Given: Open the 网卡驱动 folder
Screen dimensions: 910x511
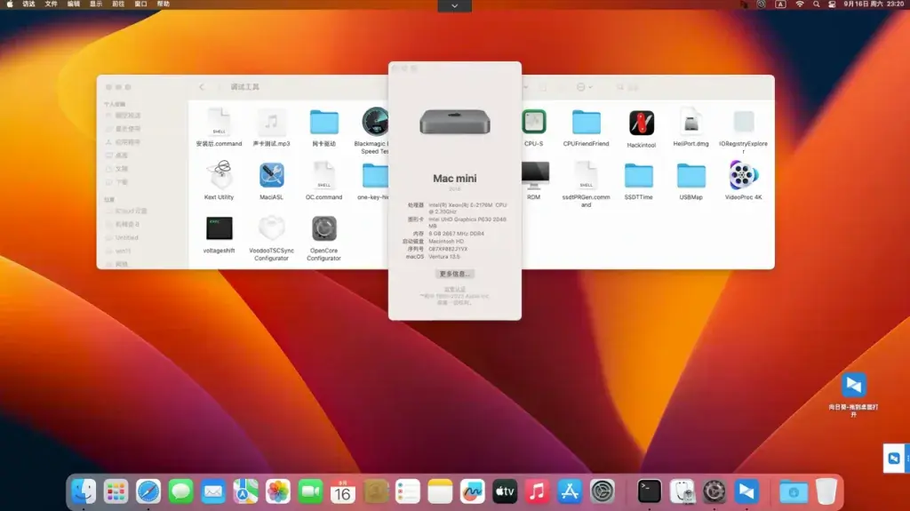Looking at the screenshot, I should (x=323, y=123).
